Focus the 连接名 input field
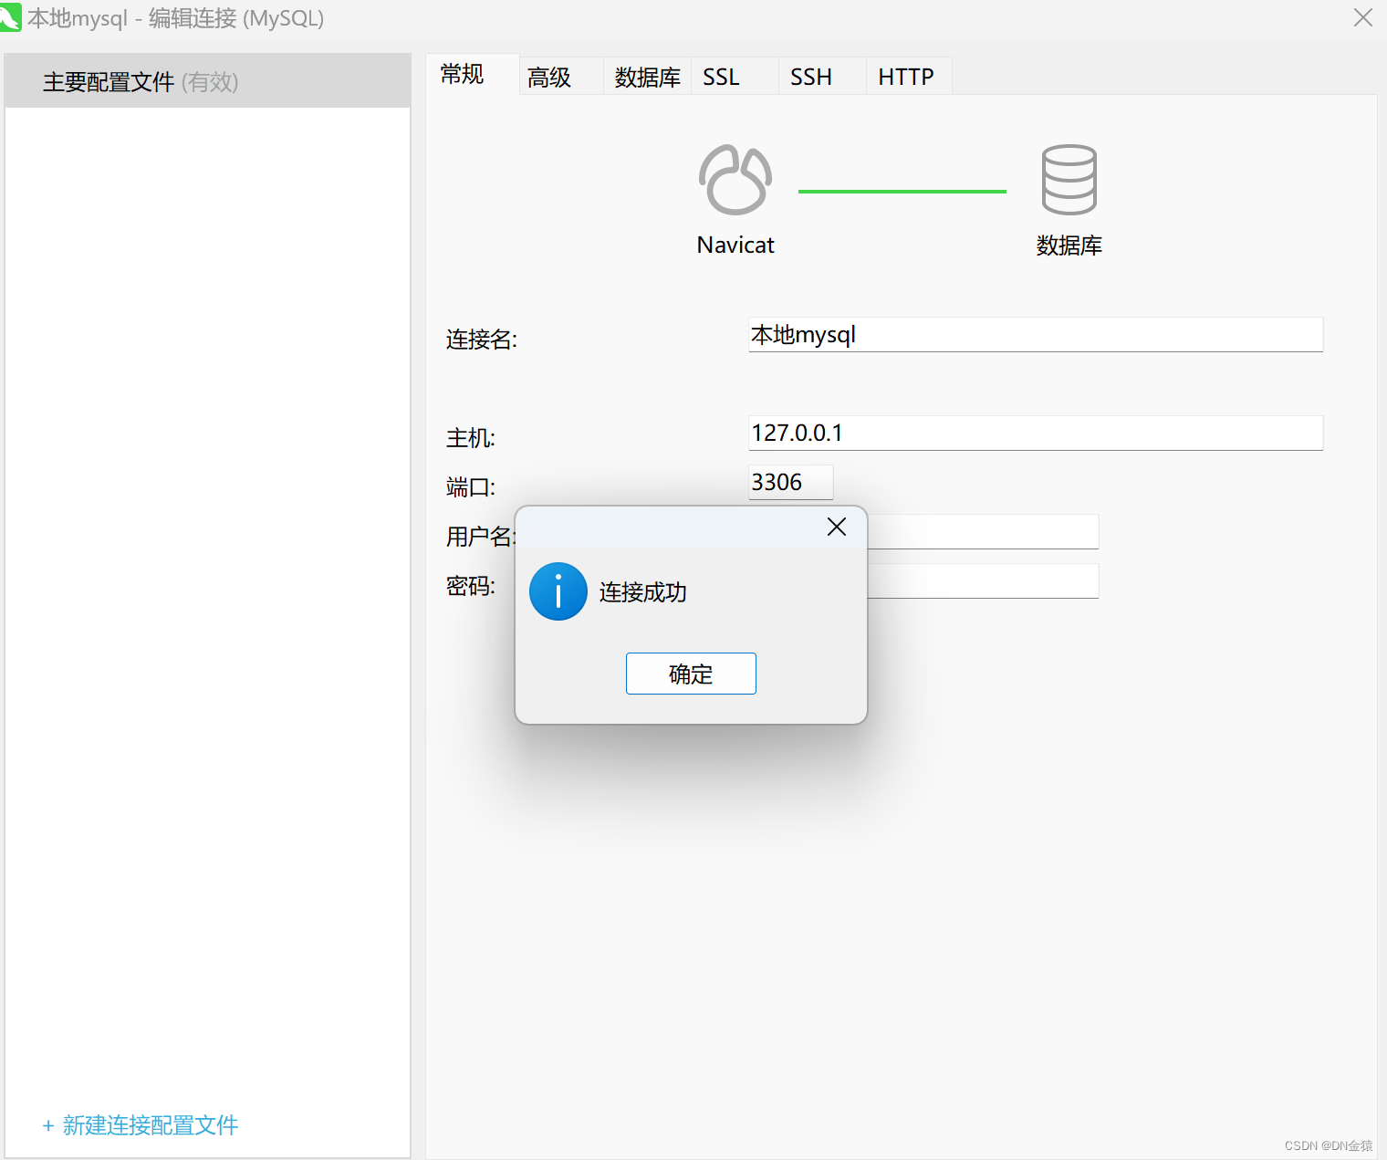Screen dimensions: 1387x1160 (1036, 335)
